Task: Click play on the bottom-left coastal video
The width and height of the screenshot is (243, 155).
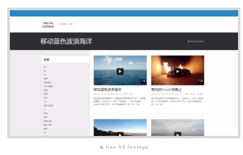Action: point(120,134)
